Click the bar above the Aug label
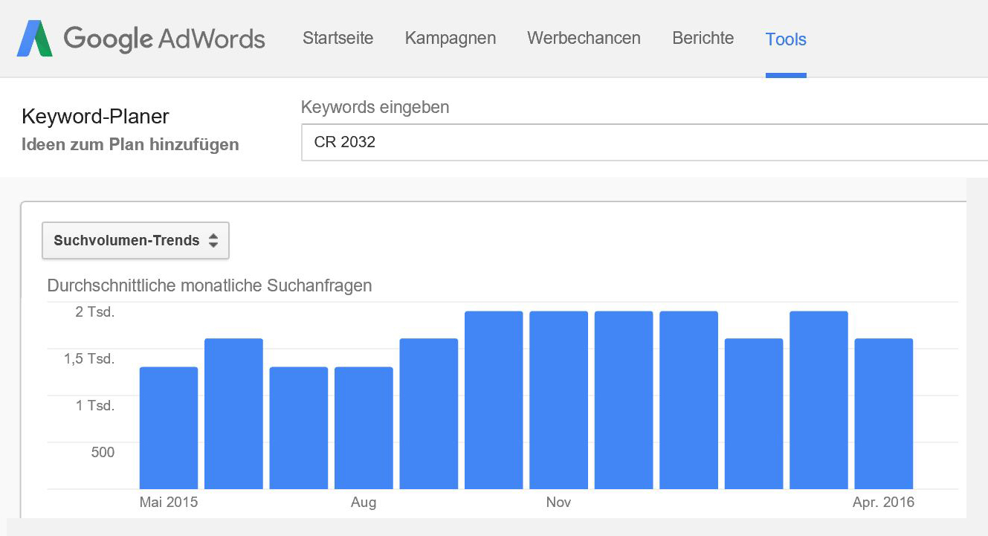This screenshot has height=536, width=988. pyautogui.click(x=364, y=427)
